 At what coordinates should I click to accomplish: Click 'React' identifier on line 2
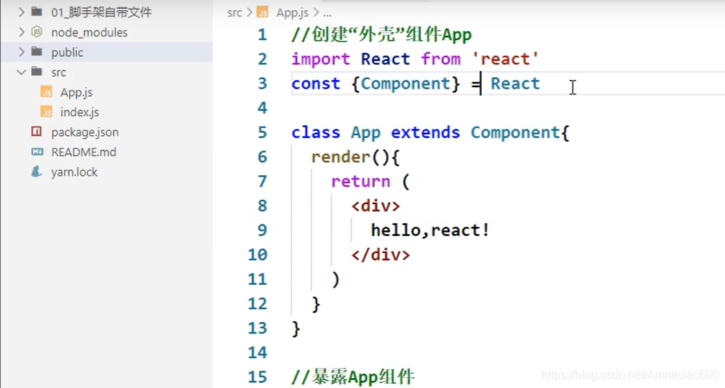(x=385, y=59)
